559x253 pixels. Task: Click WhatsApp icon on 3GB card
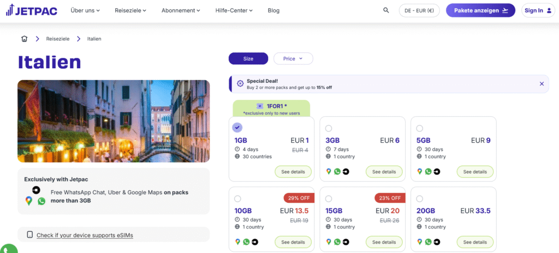[337, 171]
